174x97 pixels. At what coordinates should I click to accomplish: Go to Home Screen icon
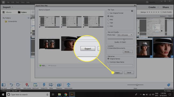click(x=68, y=85)
